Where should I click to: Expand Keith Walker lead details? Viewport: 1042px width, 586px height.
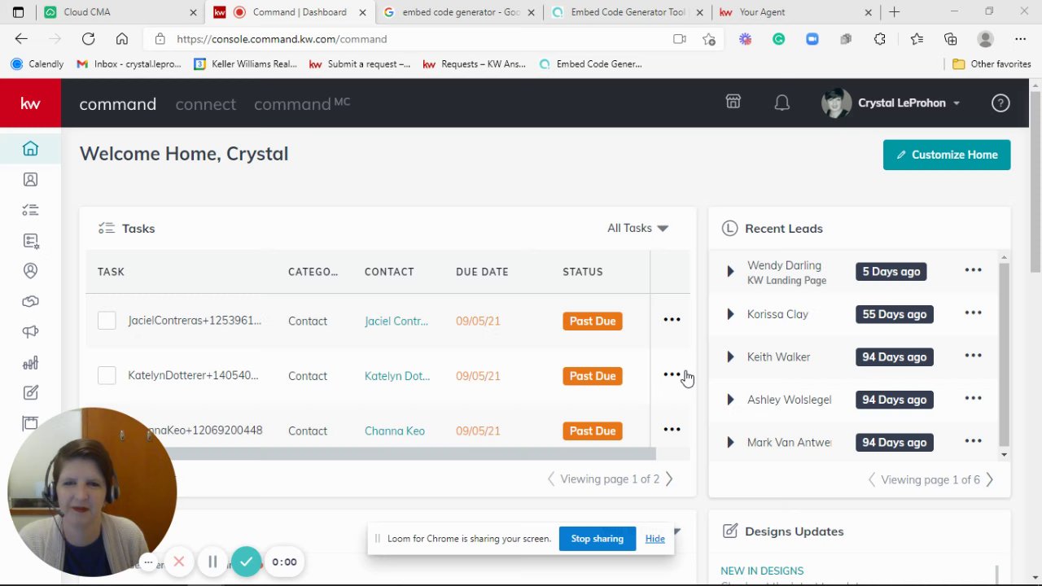pos(730,356)
